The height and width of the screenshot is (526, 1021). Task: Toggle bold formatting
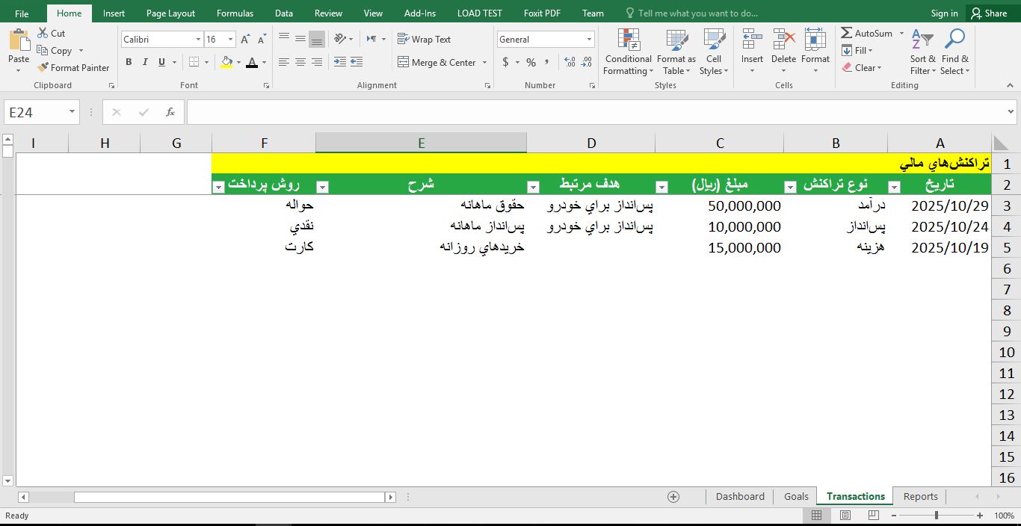pyautogui.click(x=128, y=62)
